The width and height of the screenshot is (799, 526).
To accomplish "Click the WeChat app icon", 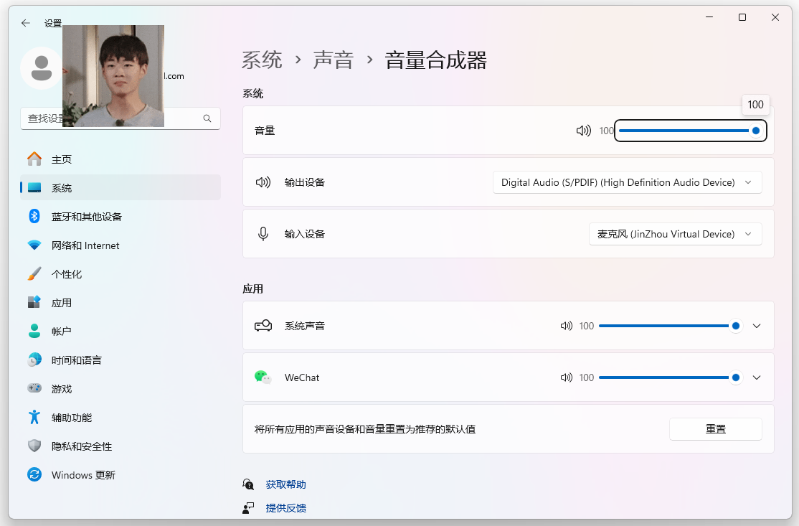I will pyautogui.click(x=263, y=377).
